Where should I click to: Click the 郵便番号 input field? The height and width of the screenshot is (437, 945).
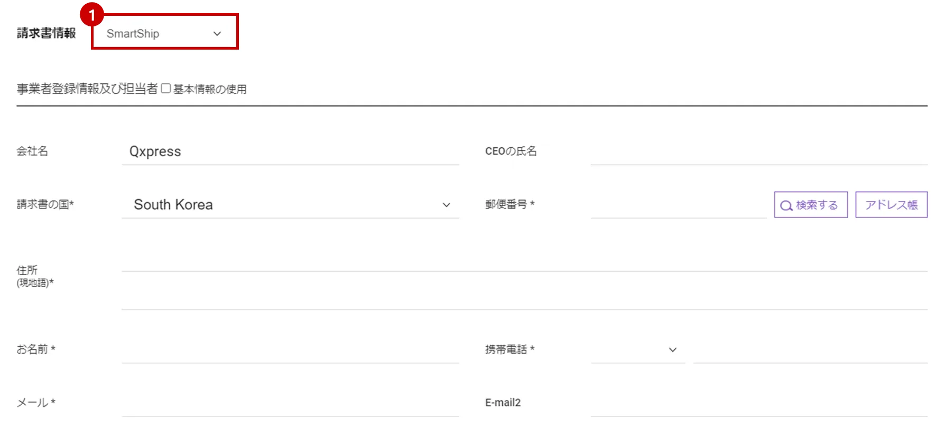click(678, 205)
